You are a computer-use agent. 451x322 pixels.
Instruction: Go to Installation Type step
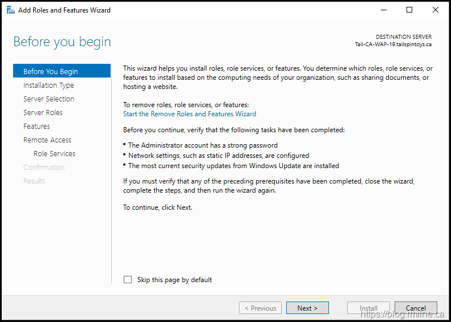point(48,85)
